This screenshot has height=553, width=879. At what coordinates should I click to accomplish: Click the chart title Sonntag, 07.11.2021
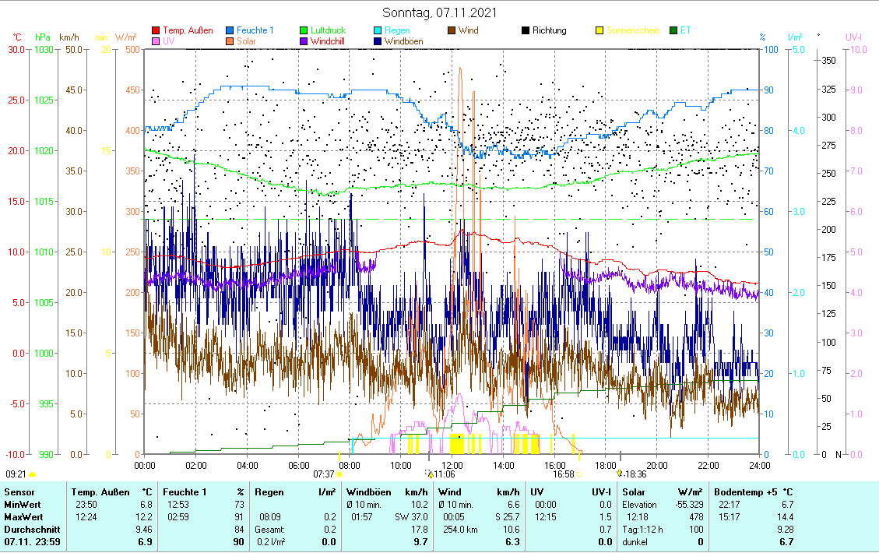point(439,12)
